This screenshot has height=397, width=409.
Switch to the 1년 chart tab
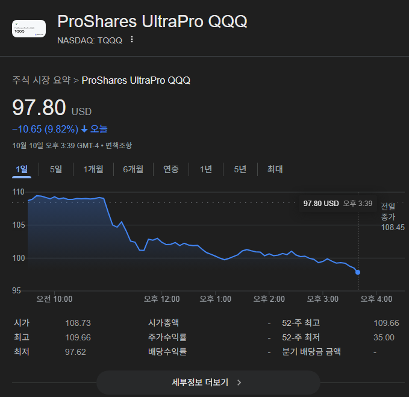tap(206, 169)
